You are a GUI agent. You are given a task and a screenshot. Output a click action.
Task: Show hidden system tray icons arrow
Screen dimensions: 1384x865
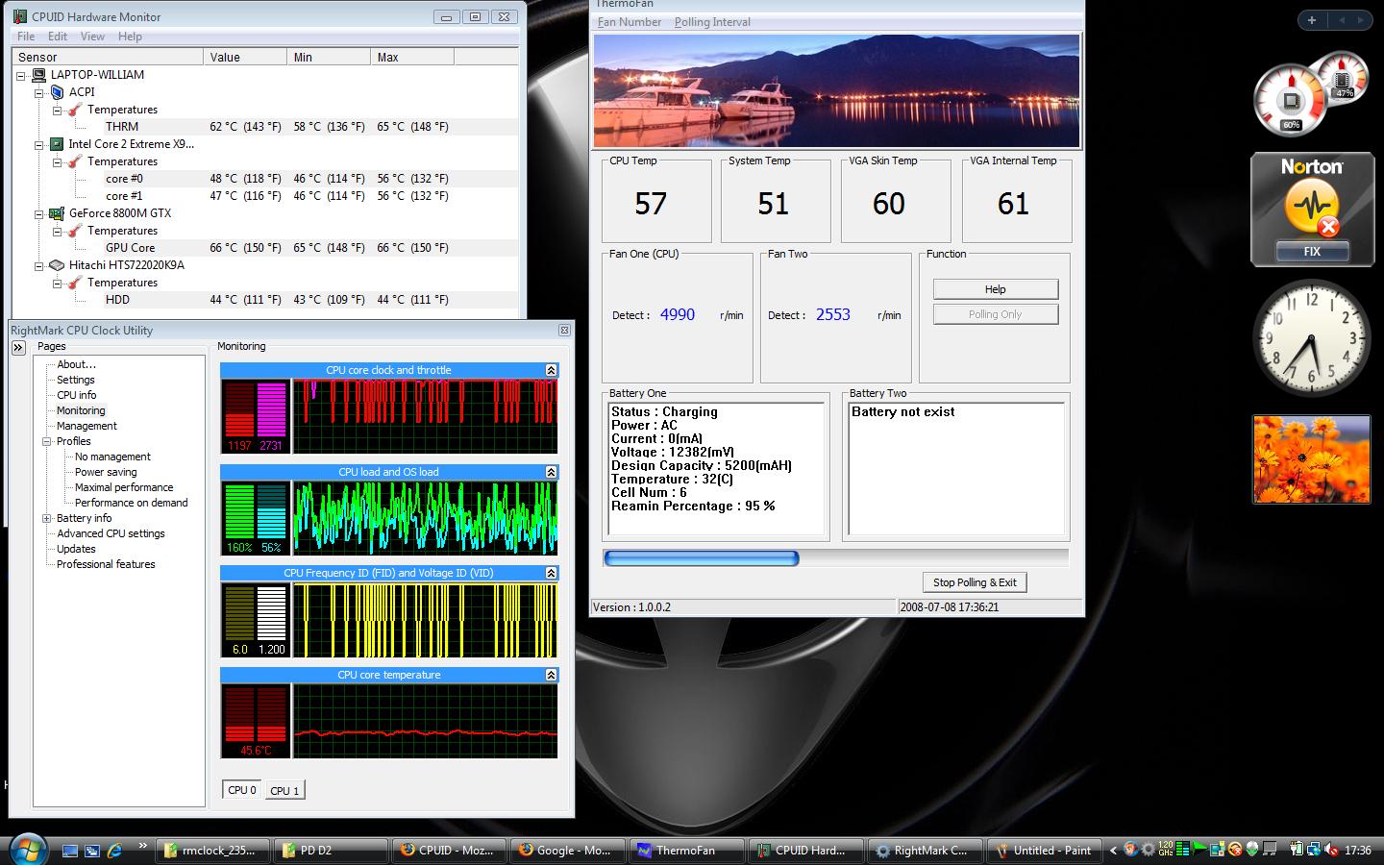[1113, 851]
